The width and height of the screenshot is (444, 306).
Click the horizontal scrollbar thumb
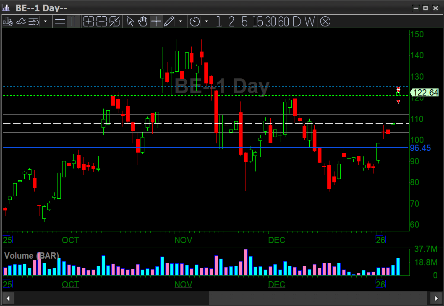(x=318, y=298)
